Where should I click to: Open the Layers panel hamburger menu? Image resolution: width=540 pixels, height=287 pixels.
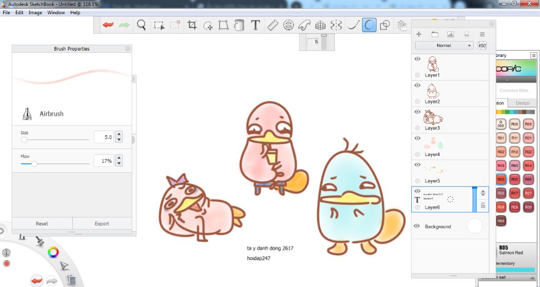pos(482,34)
